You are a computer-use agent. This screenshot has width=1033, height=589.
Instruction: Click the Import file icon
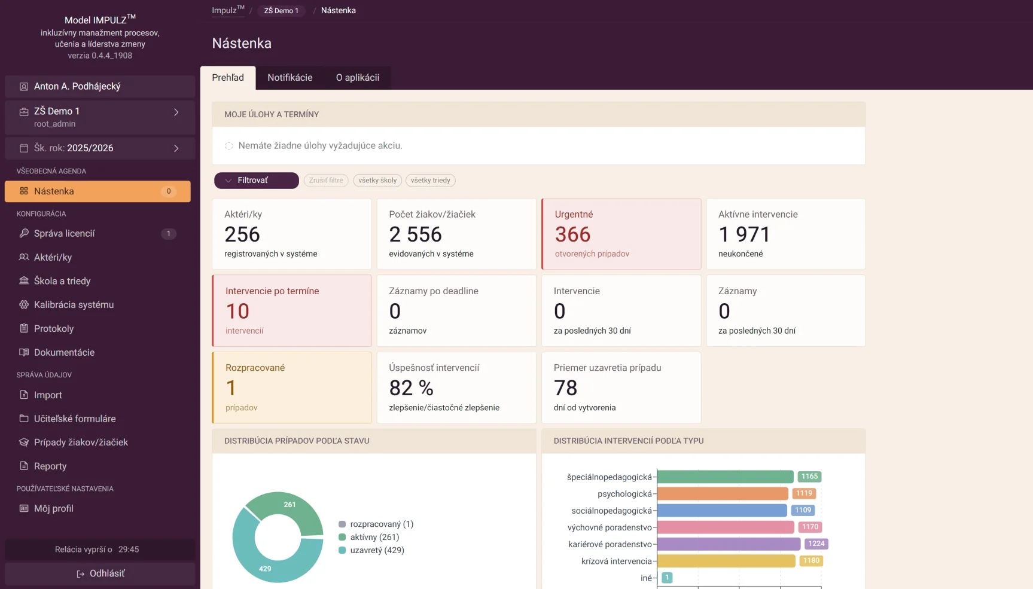click(24, 395)
